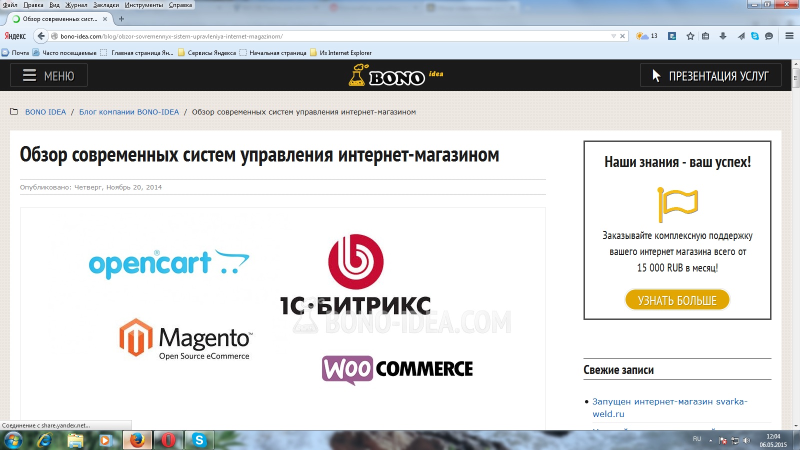The width and height of the screenshot is (800, 450).
Task: Click the RU language indicator
Action: [x=697, y=439]
